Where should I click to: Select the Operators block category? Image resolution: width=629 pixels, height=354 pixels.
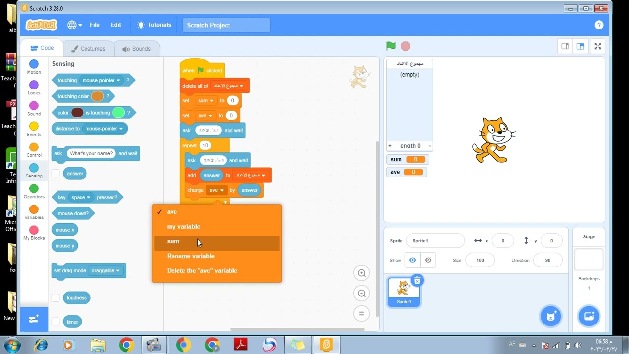pos(34,191)
